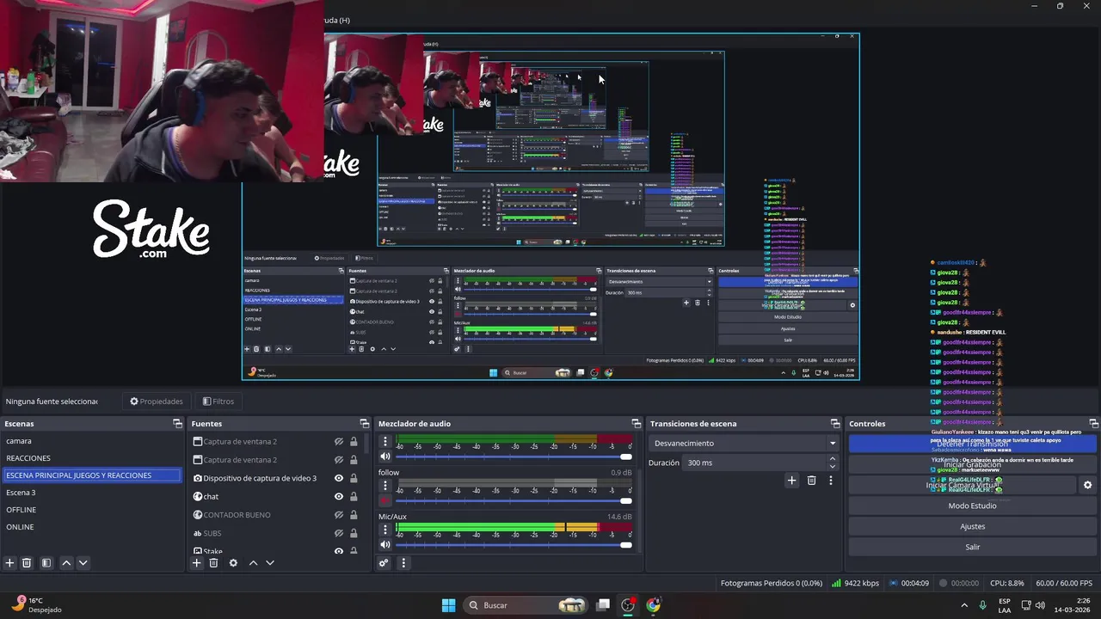
Task: Move source up in Fuentes list
Action: pos(253,563)
